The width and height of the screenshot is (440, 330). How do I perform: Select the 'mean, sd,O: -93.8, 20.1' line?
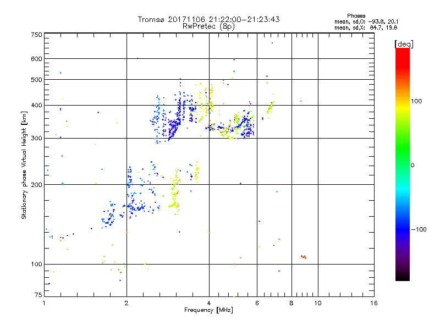[x=366, y=21]
